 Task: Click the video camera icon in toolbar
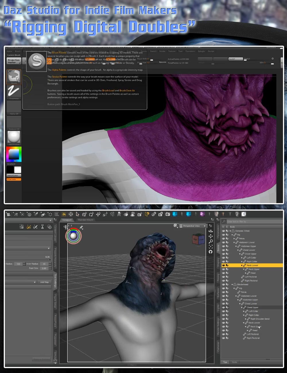tap(8, 214)
